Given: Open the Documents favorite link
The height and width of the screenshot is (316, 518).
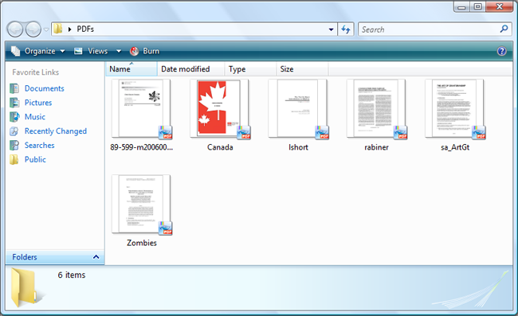Looking at the screenshot, I should pos(45,88).
